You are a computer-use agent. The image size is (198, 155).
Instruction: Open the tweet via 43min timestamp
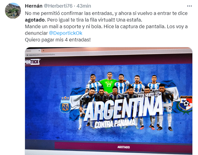(84, 6)
